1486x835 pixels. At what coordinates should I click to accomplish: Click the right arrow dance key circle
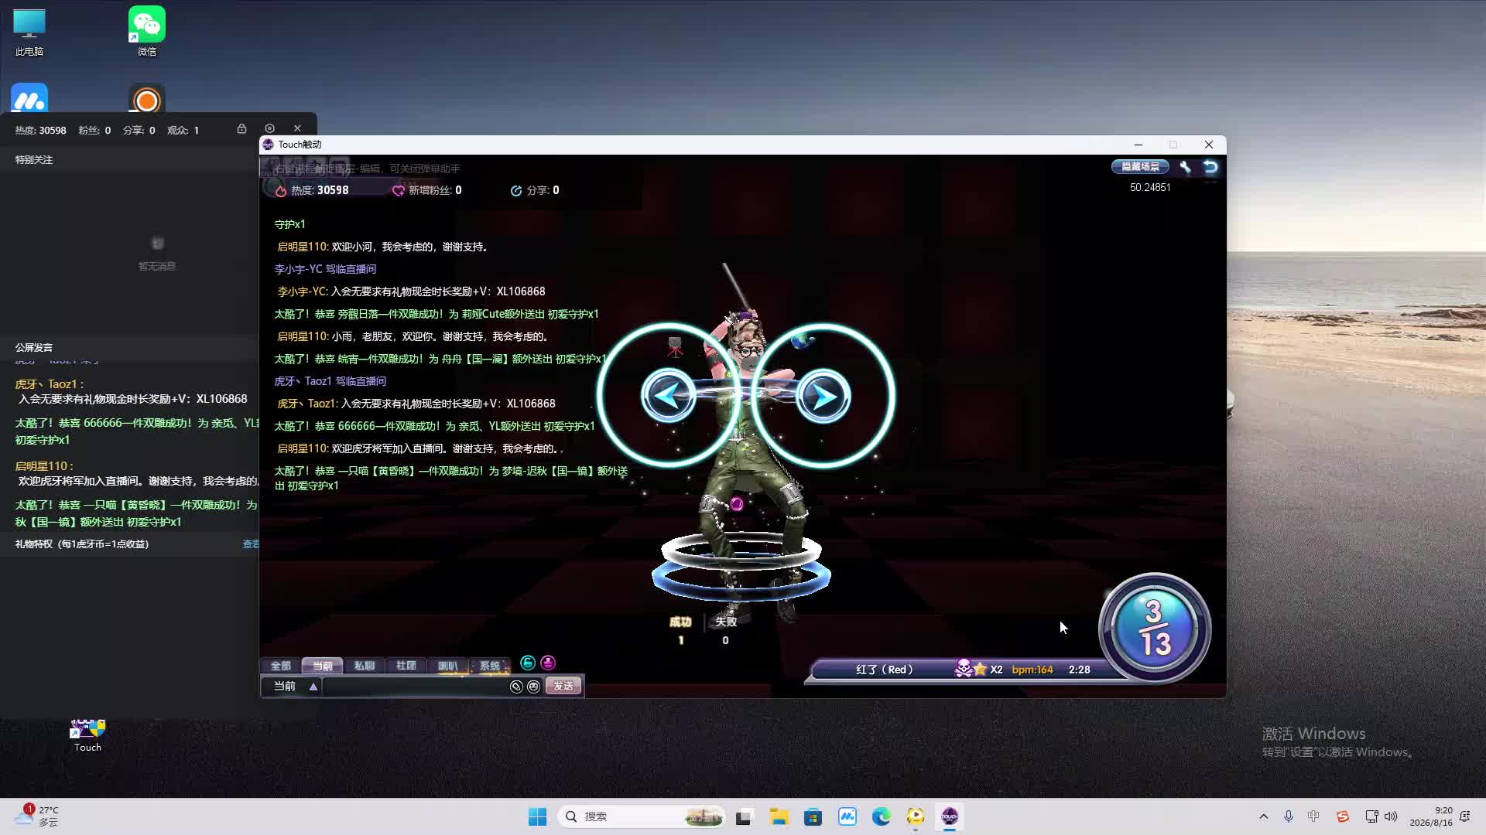823,396
